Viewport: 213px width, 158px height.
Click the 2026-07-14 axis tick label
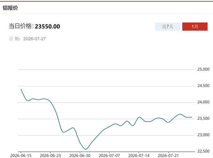[x=139, y=155]
